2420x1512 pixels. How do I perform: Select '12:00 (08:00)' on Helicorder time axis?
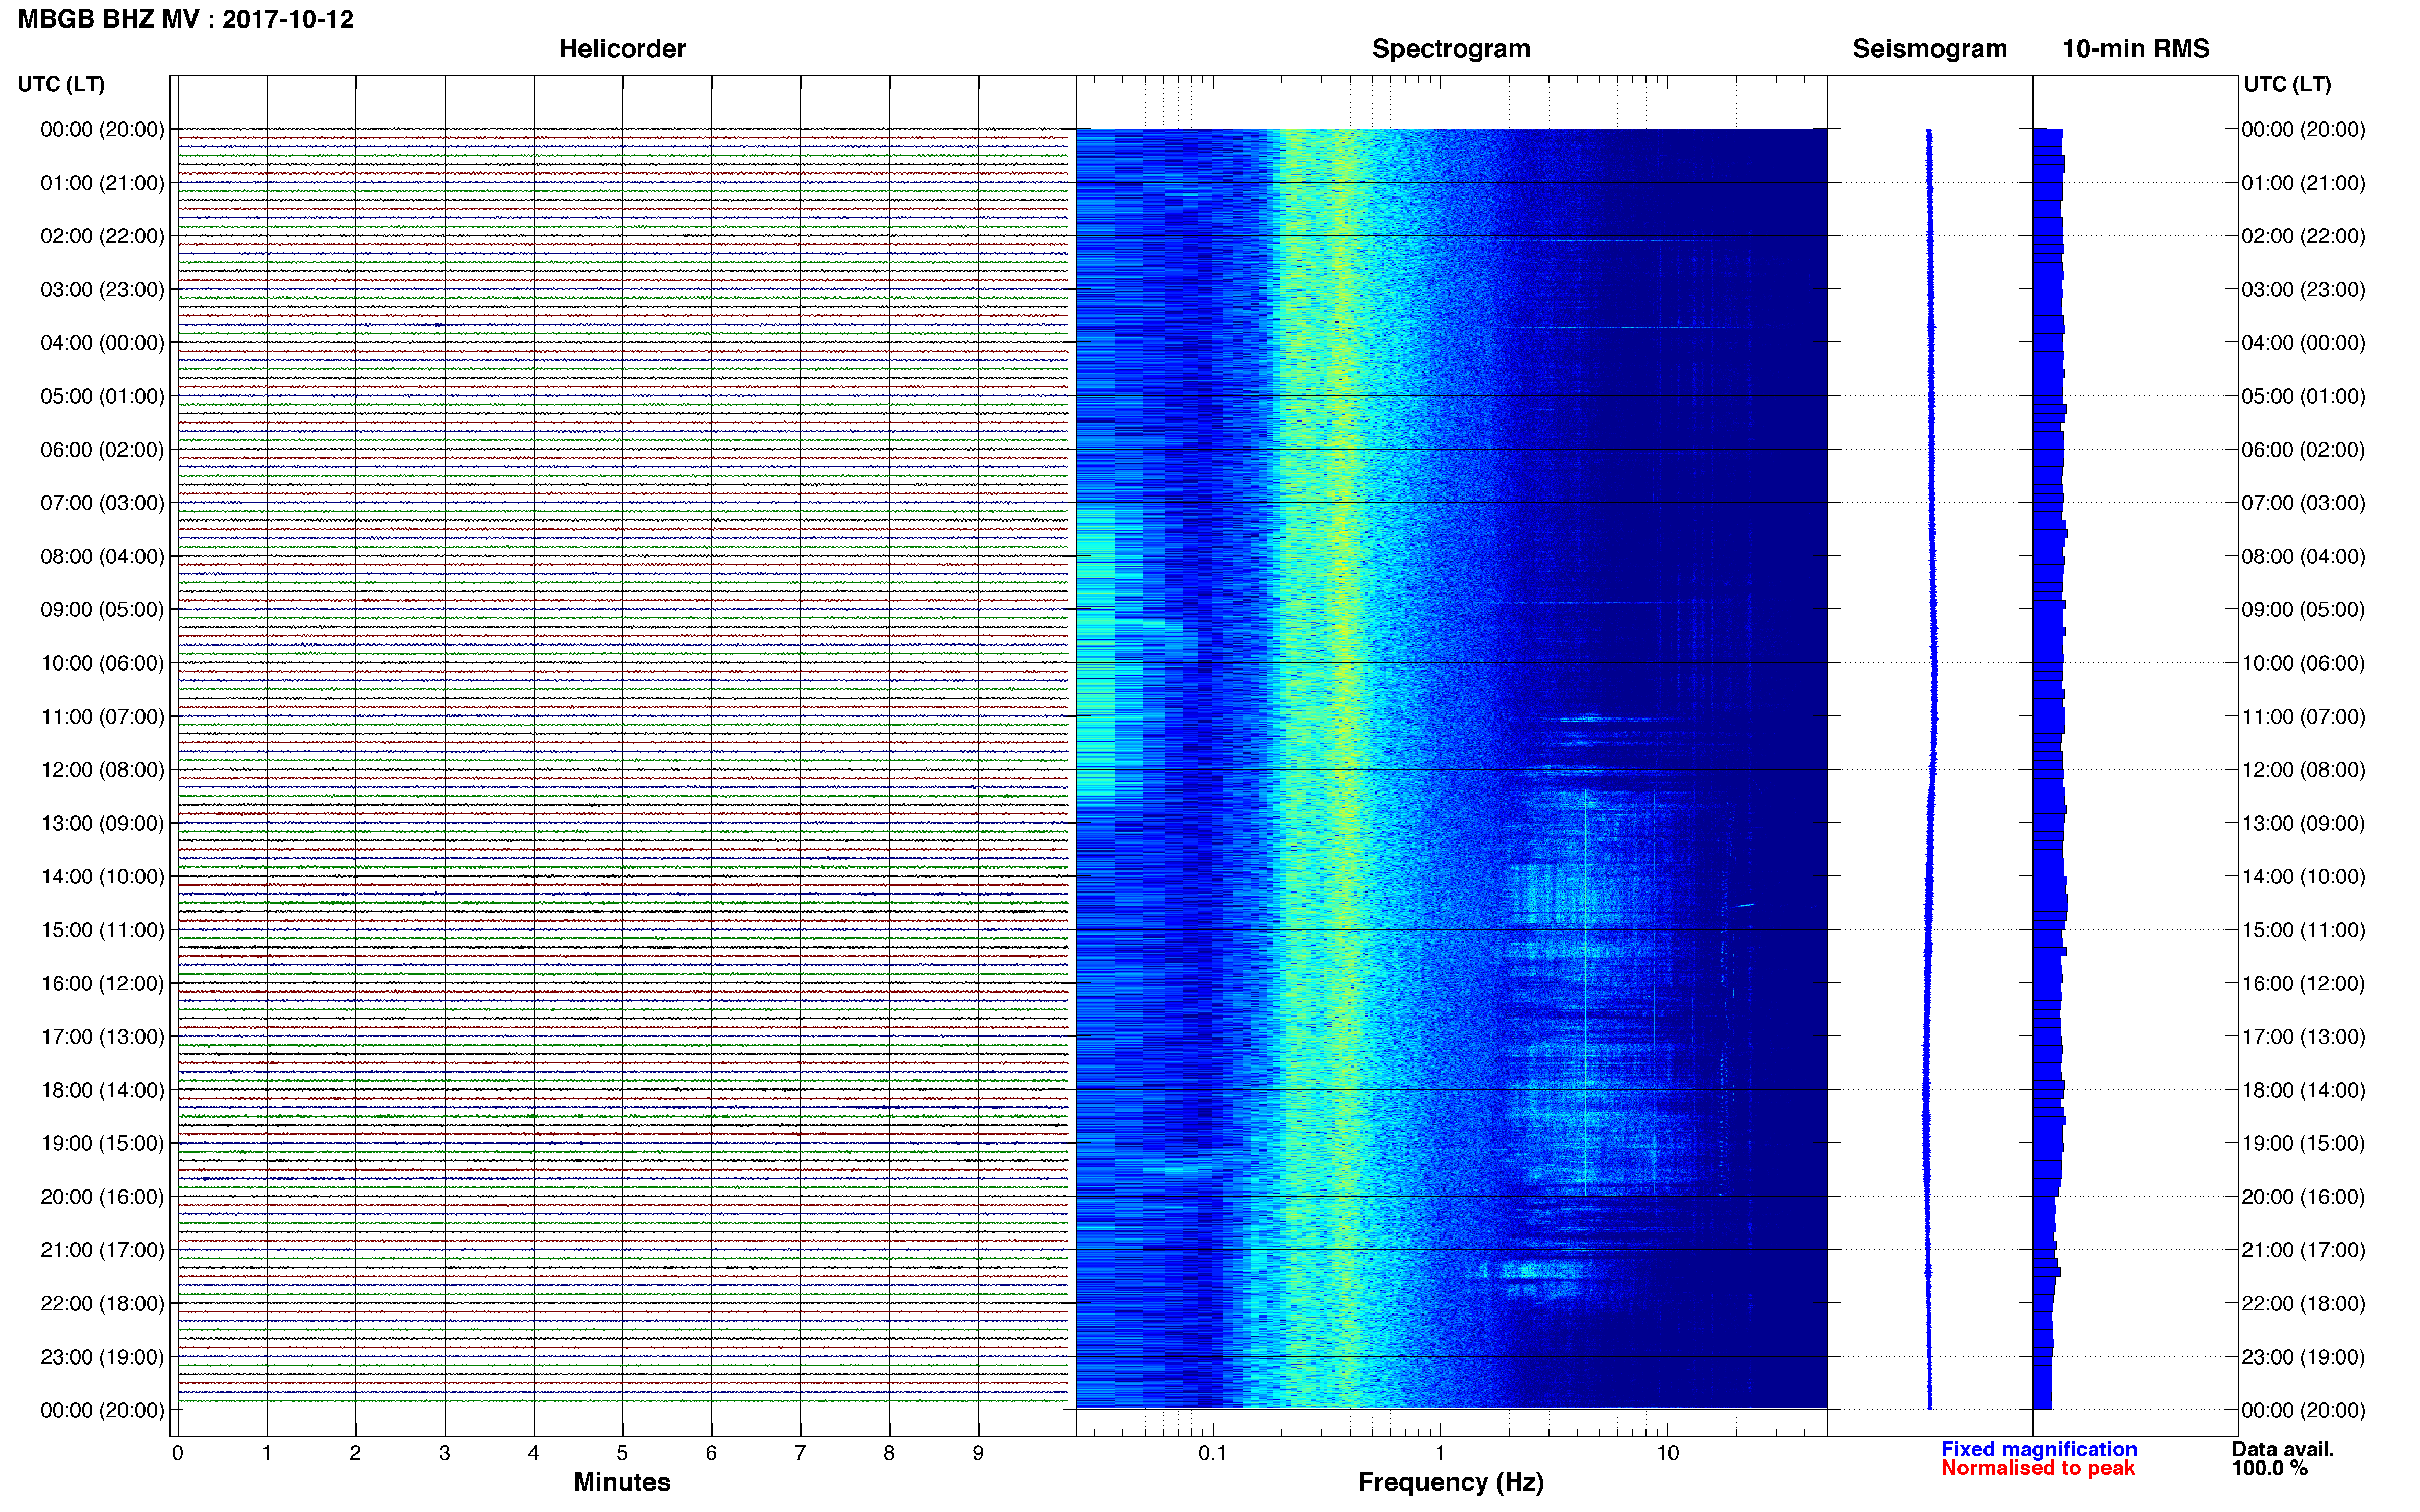102,770
